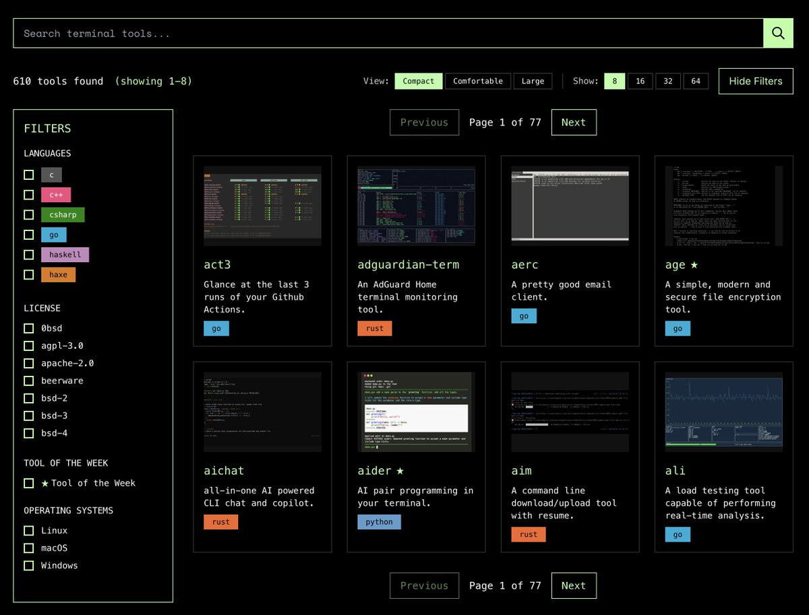This screenshot has height=615, width=809.
Task: Open the aim screenshot thumbnail
Action: click(x=570, y=412)
